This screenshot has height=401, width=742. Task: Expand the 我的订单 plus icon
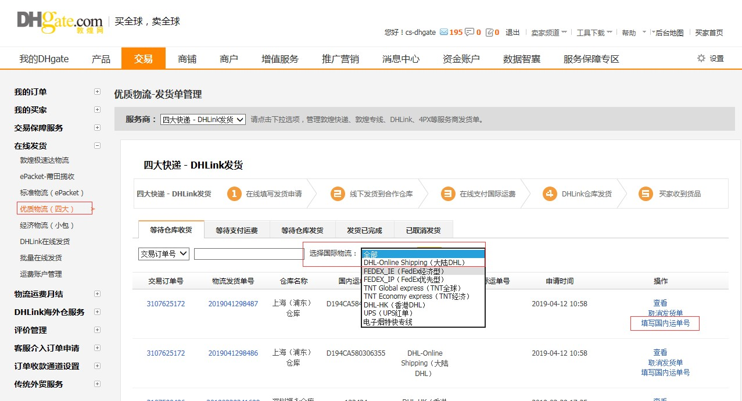click(x=97, y=92)
